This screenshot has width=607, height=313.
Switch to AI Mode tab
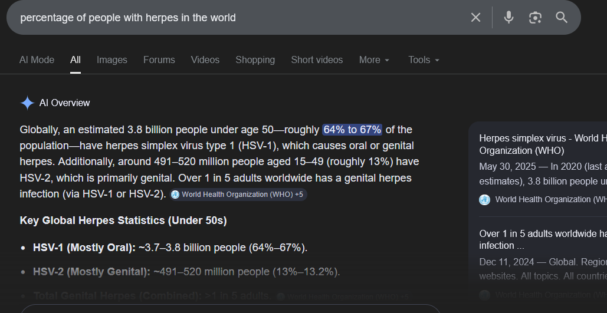37,60
